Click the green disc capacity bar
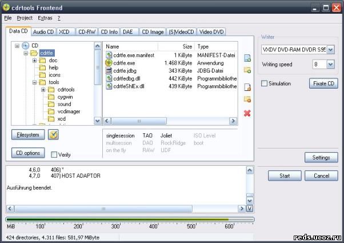Image resolution: width=344 pixels, height=243 pixels. pos(130,220)
